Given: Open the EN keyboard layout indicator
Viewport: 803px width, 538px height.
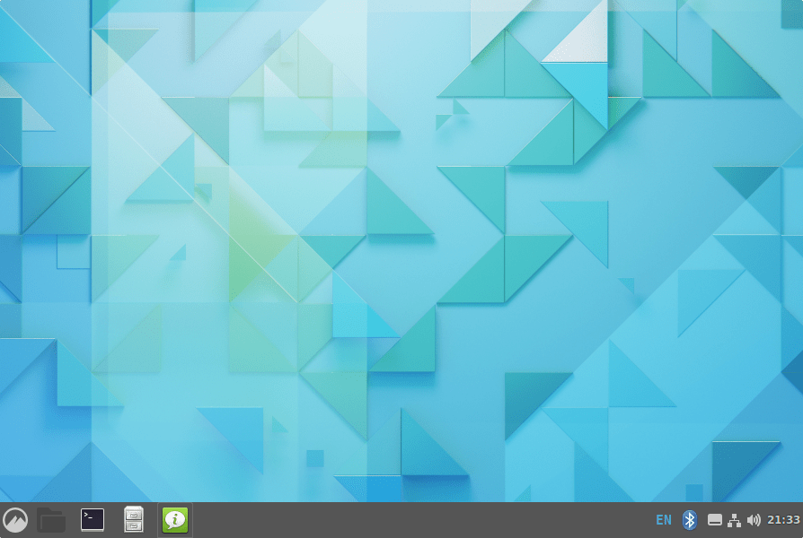Looking at the screenshot, I should point(664,520).
